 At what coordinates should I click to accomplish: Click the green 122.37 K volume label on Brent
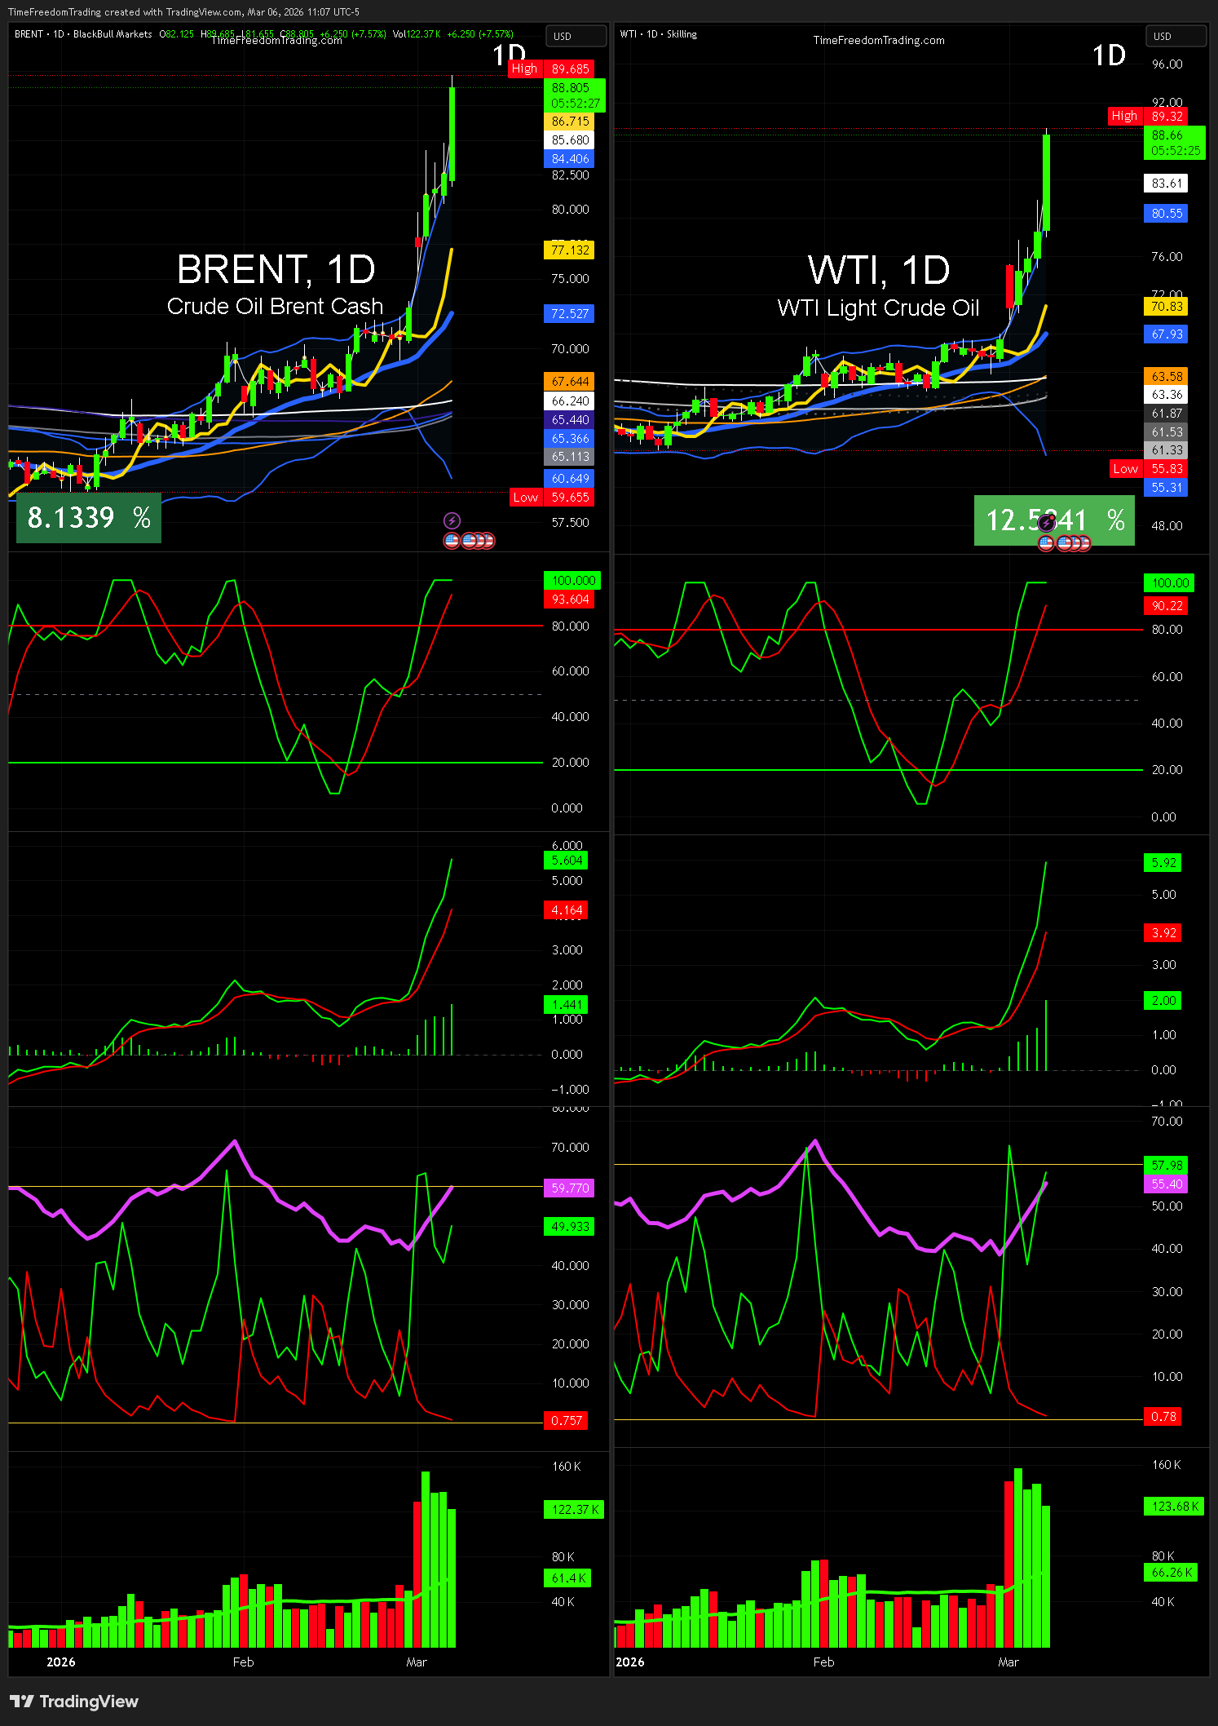click(574, 1509)
